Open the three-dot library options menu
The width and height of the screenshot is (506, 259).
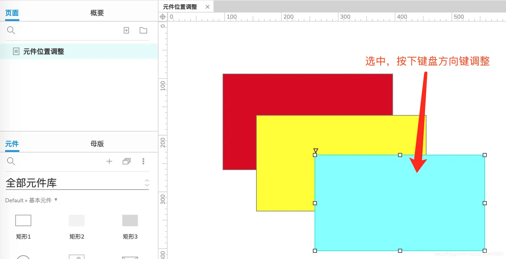pyautogui.click(x=143, y=161)
